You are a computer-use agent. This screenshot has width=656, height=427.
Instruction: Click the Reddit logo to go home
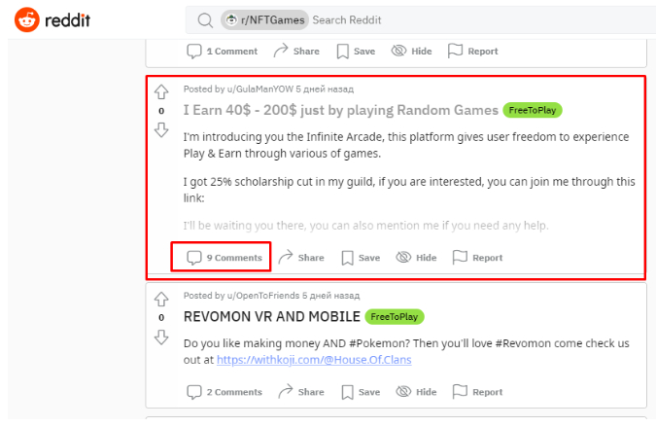click(x=52, y=19)
